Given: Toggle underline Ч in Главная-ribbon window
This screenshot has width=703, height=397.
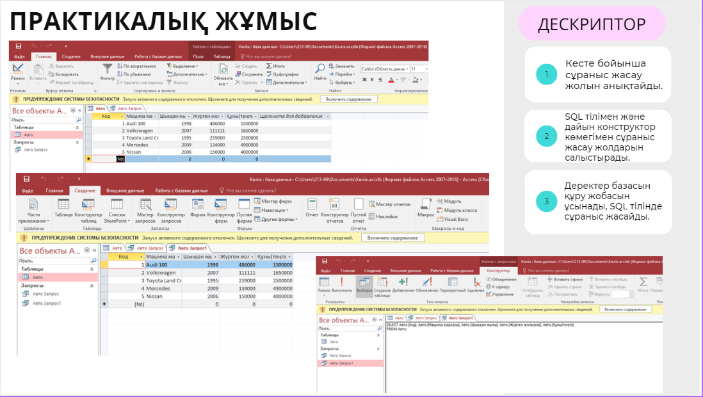Looking at the screenshot, I should (380, 80).
